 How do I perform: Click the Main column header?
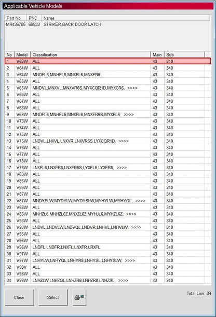click(157, 54)
